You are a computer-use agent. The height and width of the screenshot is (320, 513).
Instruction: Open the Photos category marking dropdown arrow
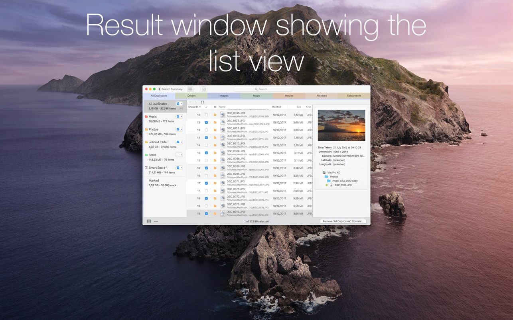(182, 129)
